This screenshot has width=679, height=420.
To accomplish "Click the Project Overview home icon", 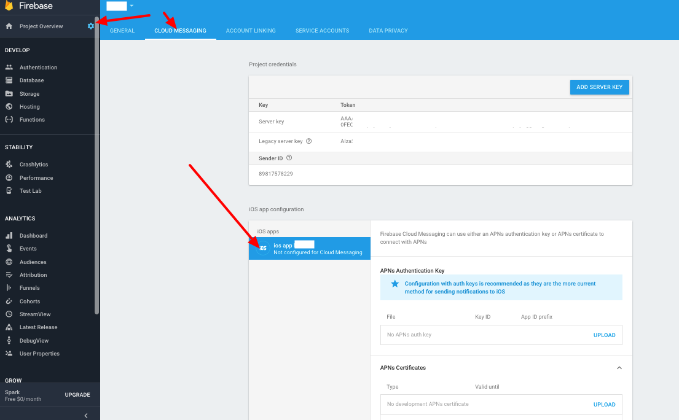I will pyautogui.click(x=9, y=26).
